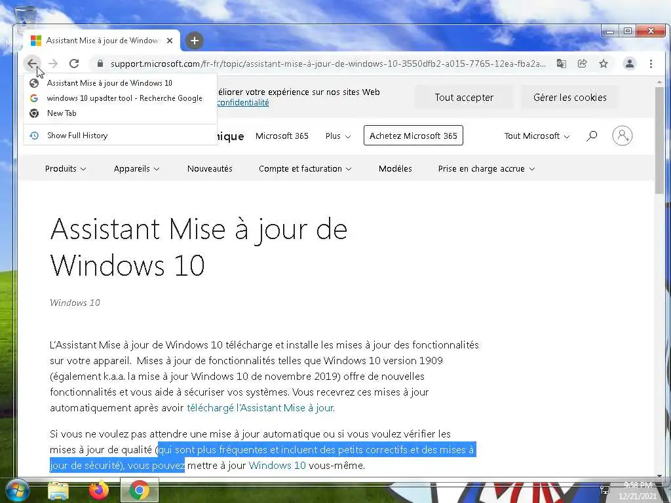
Task: Expand the Plus dropdown in header
Action: pos(337,136)
